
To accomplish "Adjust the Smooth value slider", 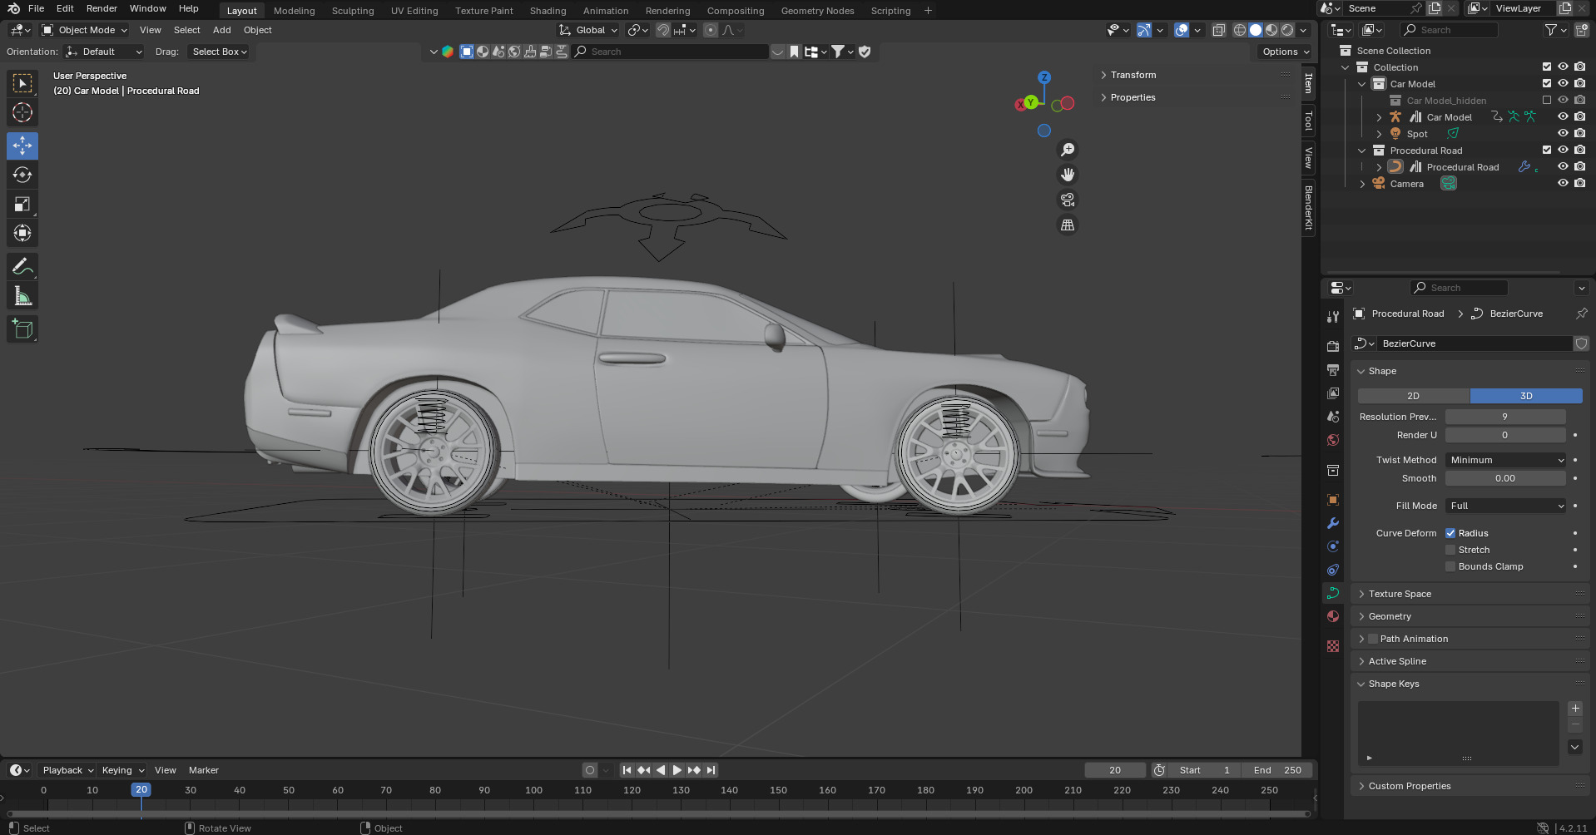I will tap(1505, 478).
